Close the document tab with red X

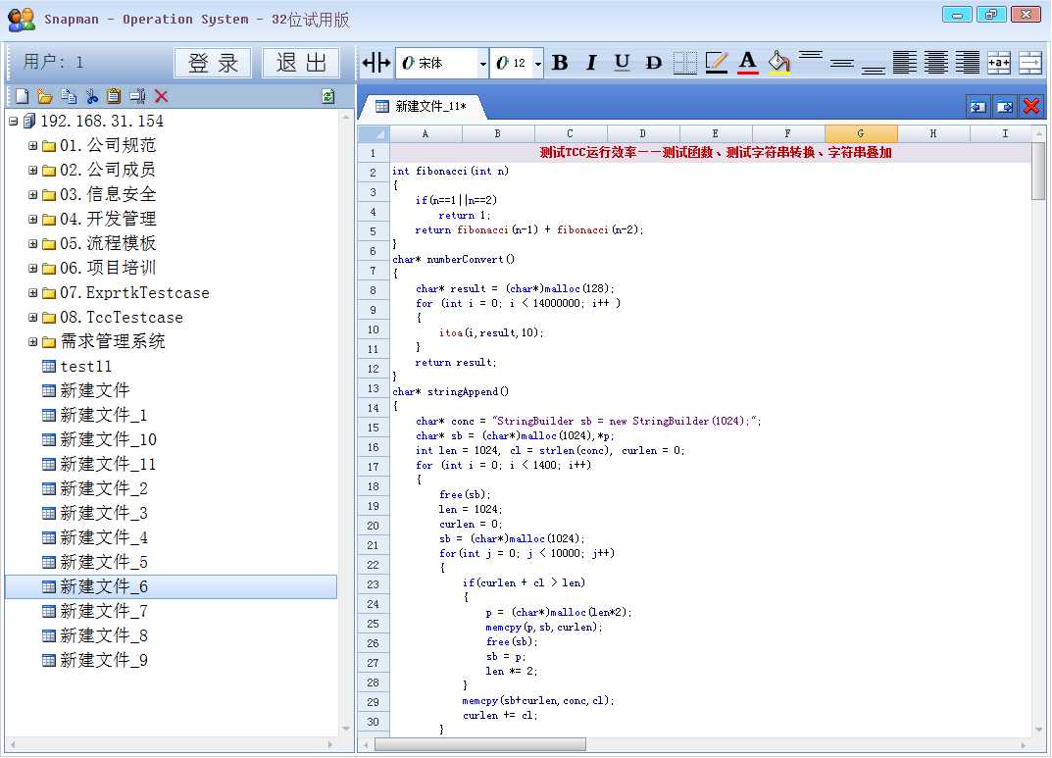[x=1031, y=106]
